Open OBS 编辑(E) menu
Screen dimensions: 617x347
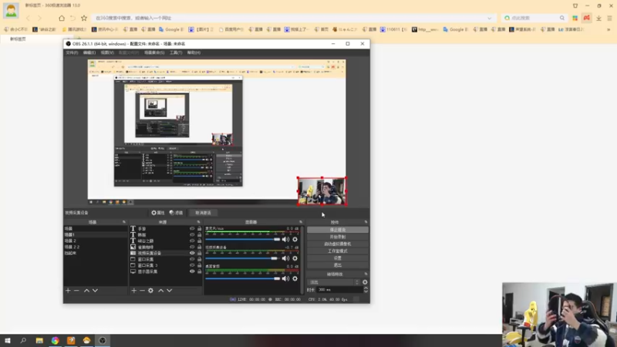[89, 52]
